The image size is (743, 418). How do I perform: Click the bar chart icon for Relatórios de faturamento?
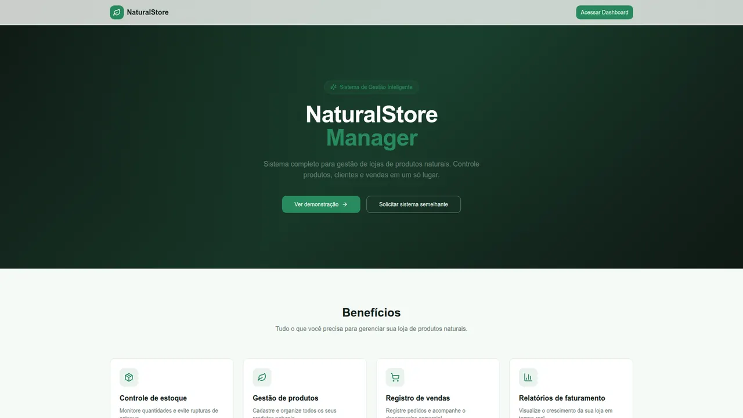coord(528,377)
